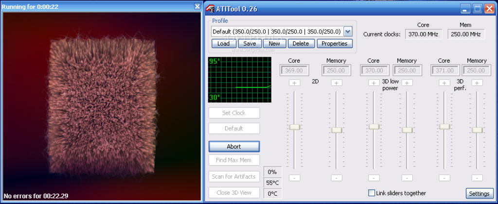Click plus above the 3D perf. Core slider
The width and height of the screenshot is (498, 204).
point(444,83)
